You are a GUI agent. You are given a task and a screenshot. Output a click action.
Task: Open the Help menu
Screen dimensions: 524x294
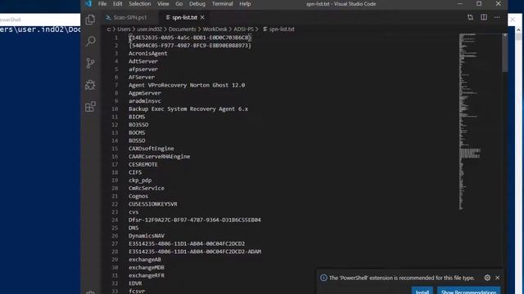click(x=245, y=3)
